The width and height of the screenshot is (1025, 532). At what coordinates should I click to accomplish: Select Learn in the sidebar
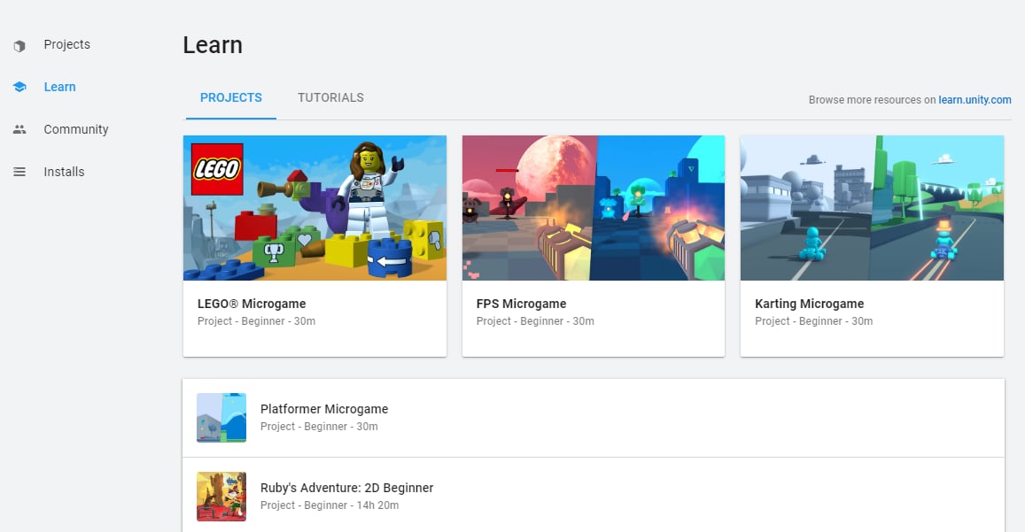click(59, 87)
